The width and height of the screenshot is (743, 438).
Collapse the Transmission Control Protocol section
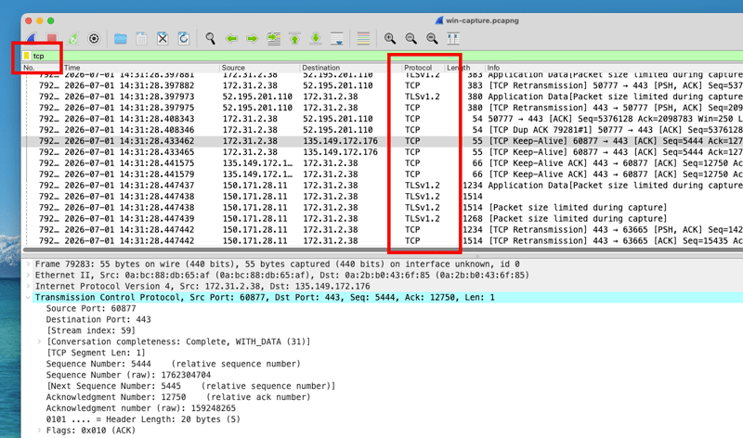(28, 297)
